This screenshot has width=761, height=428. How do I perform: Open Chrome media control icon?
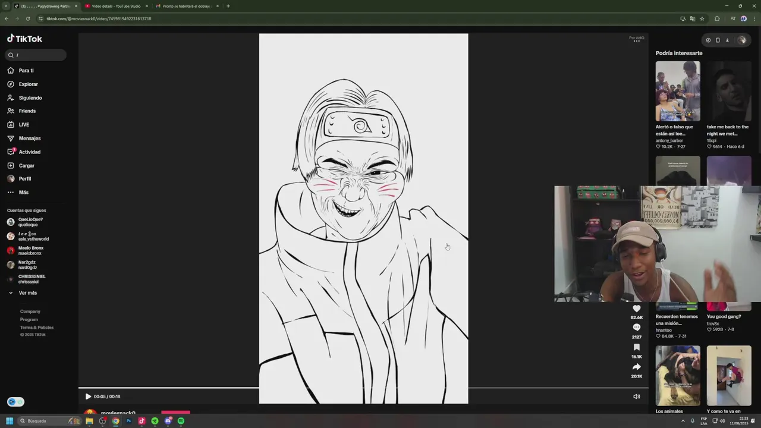(x=734, y=18)
